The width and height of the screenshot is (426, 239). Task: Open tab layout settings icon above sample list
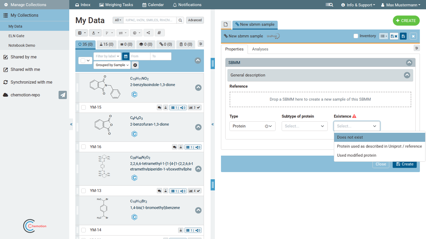[x=201, y=44]
